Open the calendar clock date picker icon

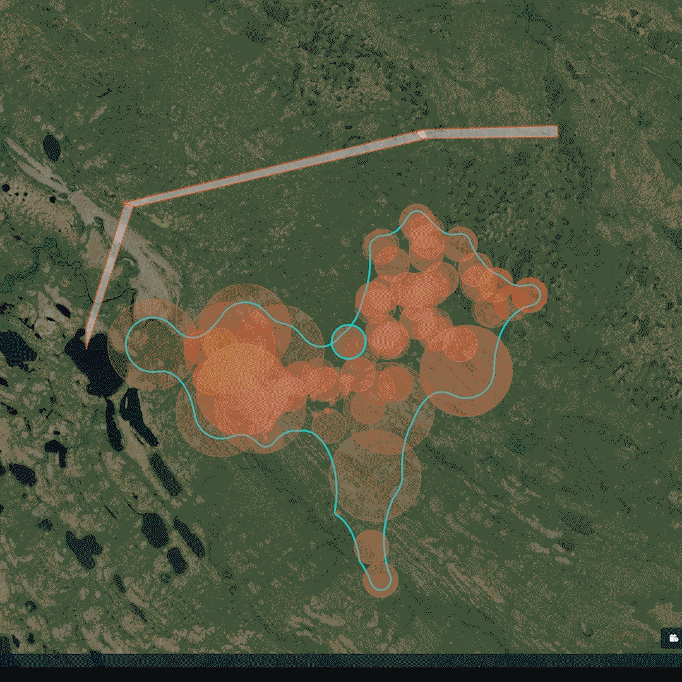coord(674,638)
